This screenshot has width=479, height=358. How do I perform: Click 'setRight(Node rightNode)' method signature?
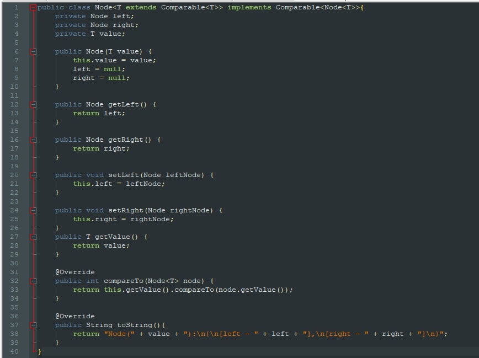coord(161,211)
